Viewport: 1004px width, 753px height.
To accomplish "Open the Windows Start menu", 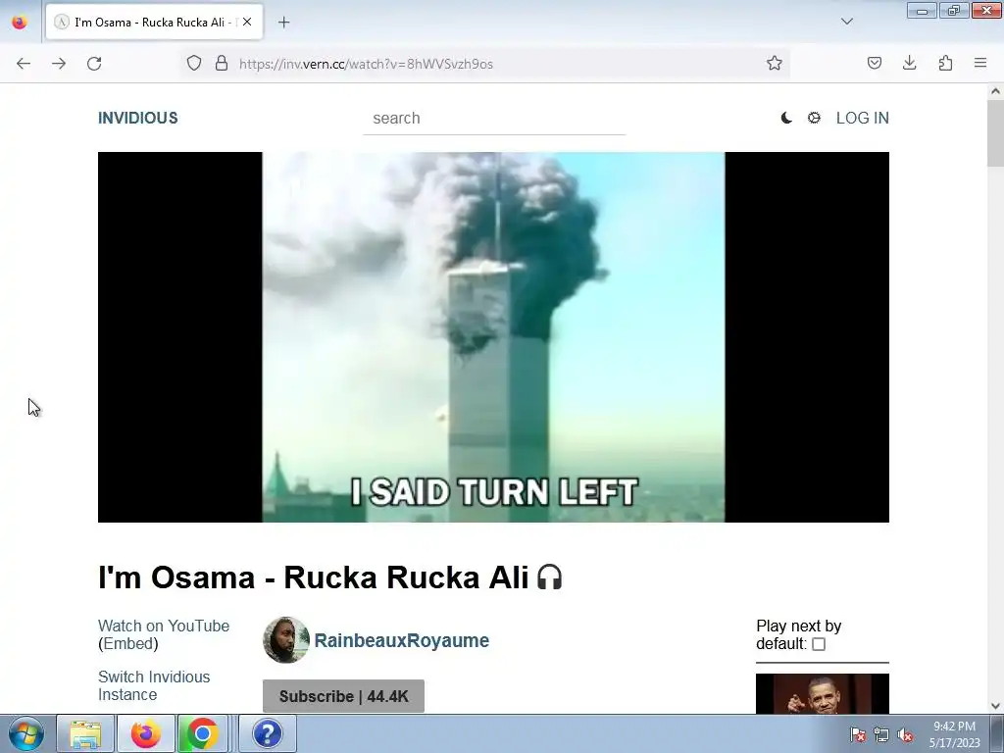I will 26,733.
